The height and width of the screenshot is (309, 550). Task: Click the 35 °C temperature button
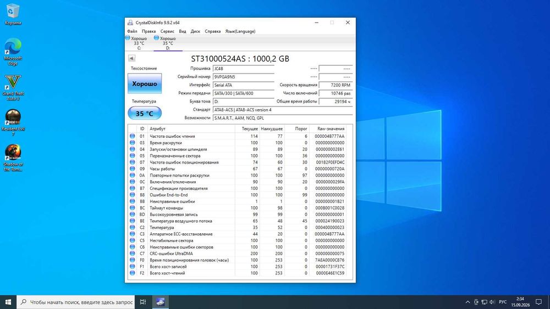point(145,114)
